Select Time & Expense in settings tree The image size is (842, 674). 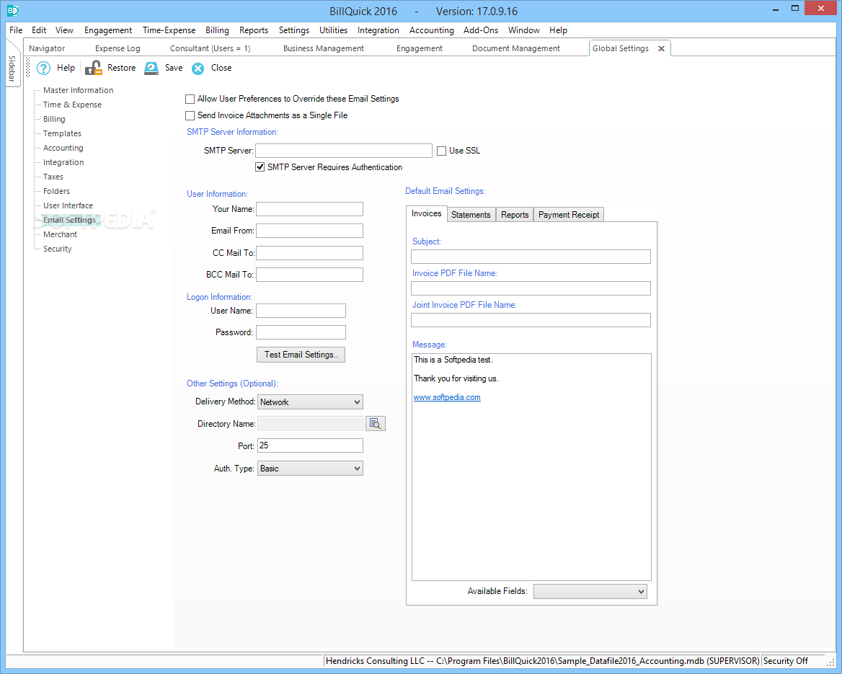(73, 105)
